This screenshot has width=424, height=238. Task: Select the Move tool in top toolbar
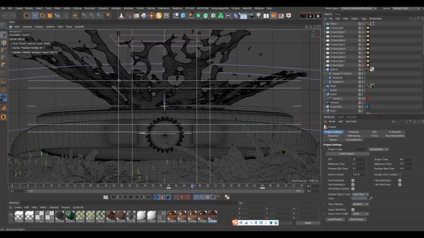[x=35, y=15]
